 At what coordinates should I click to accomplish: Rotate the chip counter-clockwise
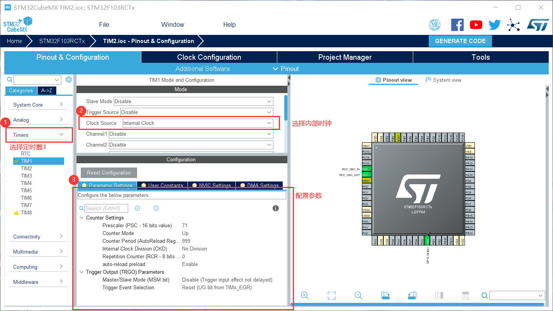[x=412, y=295]
